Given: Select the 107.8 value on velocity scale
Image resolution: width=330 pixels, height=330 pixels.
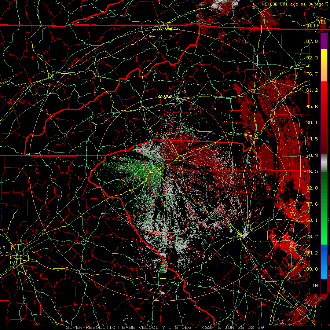Looking at the screenshot, I should tap(311, 41).
